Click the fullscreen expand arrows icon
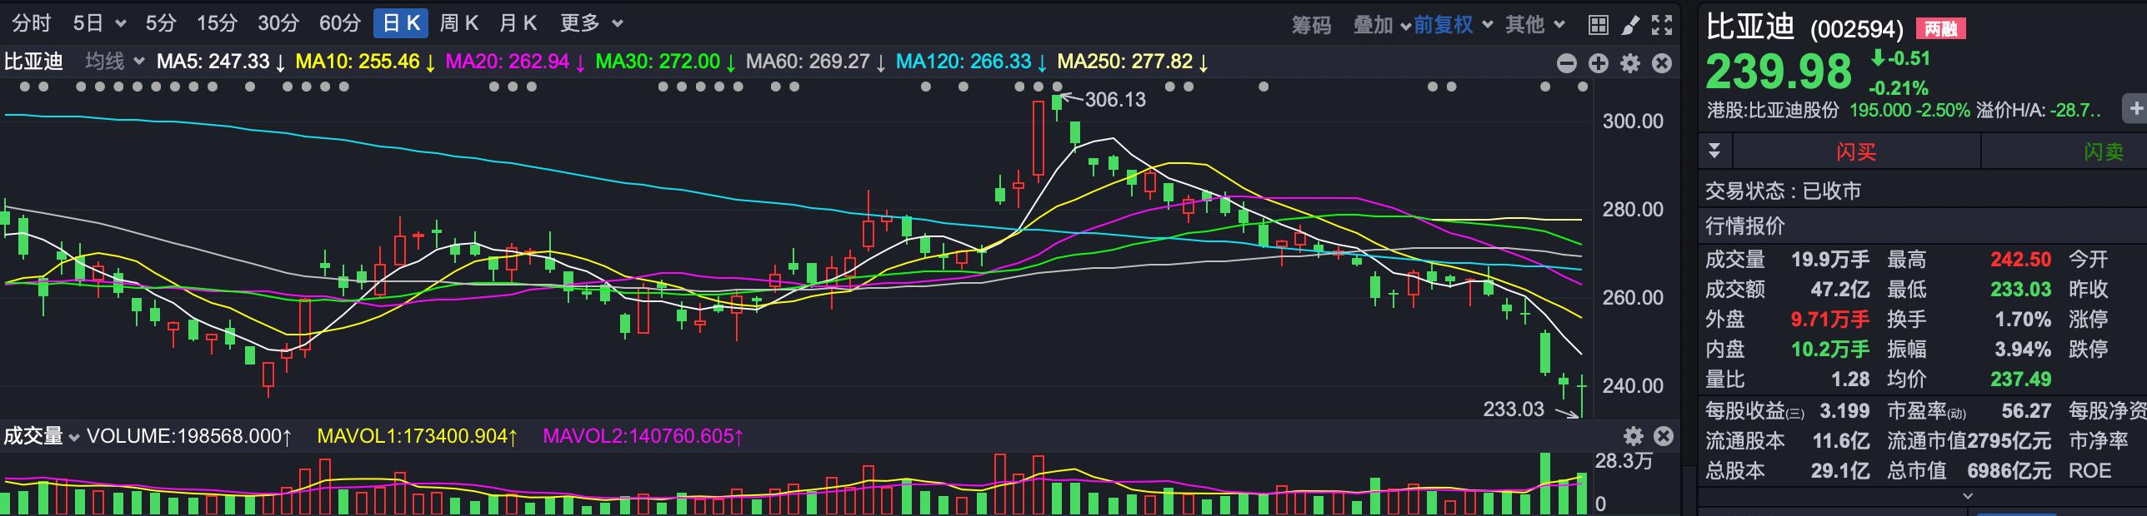2147x516 pixels. [x=1662, y=25]
